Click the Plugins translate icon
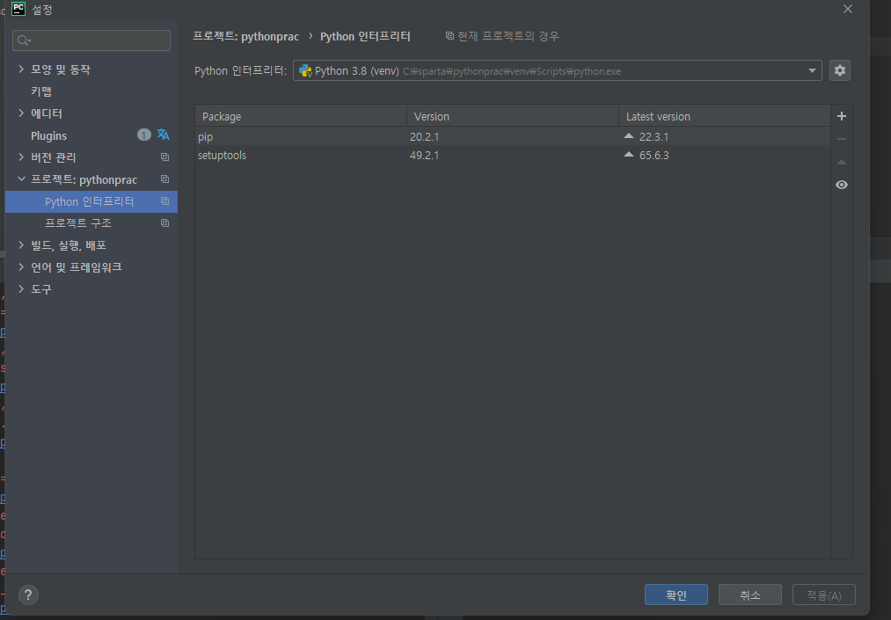Viewport: 891px width, 620px height. tap(163, 135)
